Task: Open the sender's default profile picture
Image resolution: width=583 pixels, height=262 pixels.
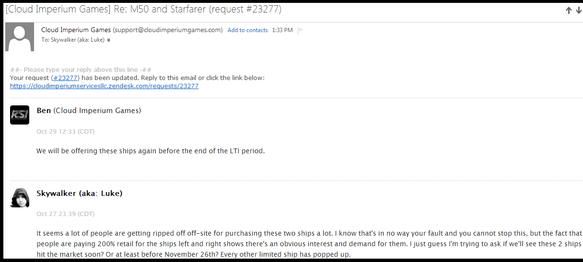Action: tap(20, 37)
